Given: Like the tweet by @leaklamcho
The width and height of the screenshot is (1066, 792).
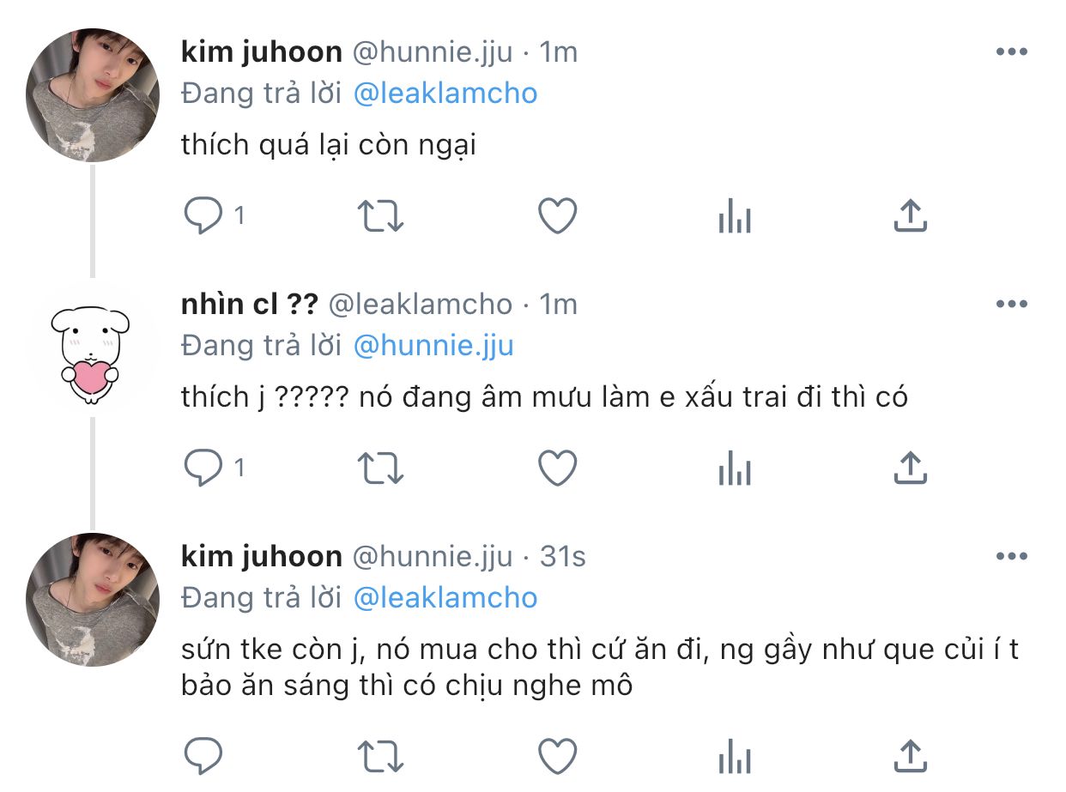Looking at the screenshot, I should 557,469.
